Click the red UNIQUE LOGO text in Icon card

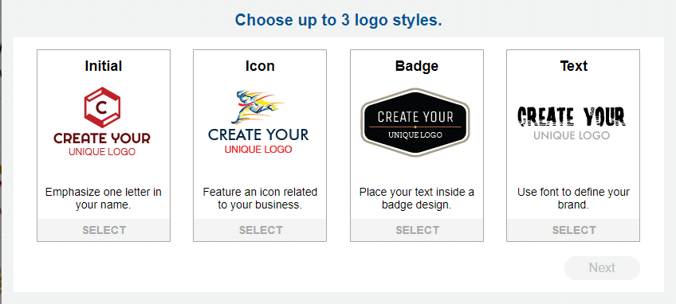coord(258,150)
